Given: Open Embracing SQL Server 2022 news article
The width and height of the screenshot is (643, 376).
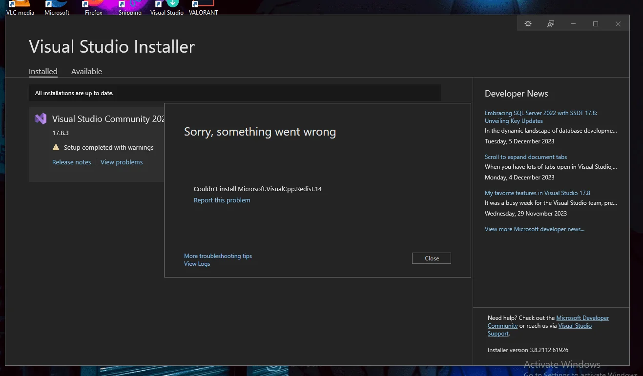Looking at the screenshot, I should point(541,117).
